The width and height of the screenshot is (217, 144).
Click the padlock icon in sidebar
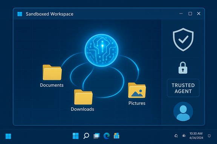[183, 67]
